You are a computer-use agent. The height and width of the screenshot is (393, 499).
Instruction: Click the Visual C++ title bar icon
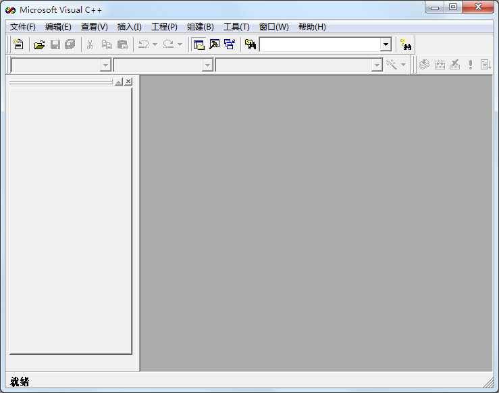click(11, 10)
